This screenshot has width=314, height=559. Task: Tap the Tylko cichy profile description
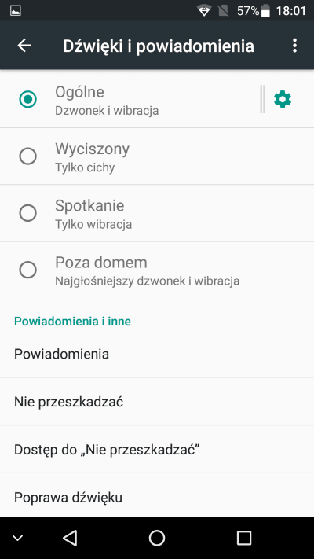[85, 167]
